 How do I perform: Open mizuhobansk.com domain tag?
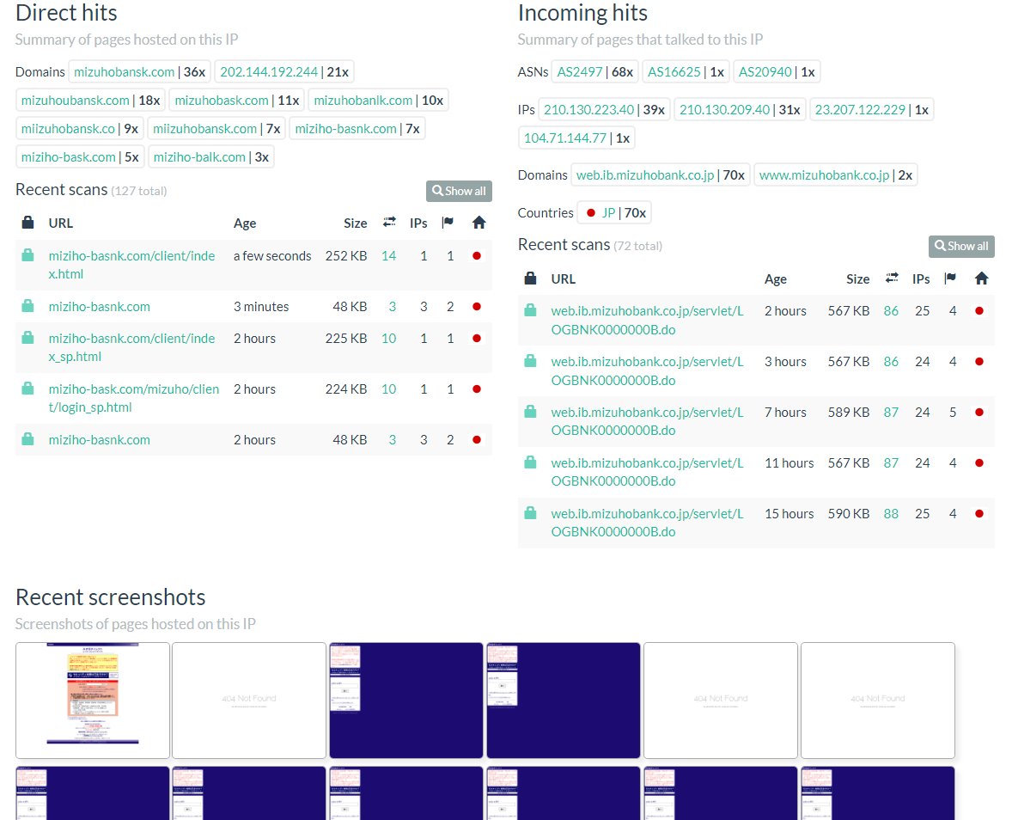(x=125, y=71)
